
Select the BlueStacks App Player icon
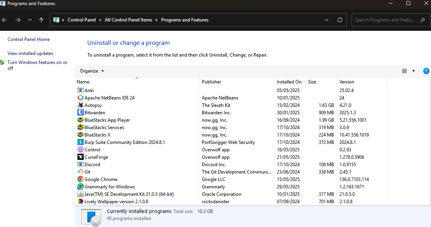coord(80,120)
